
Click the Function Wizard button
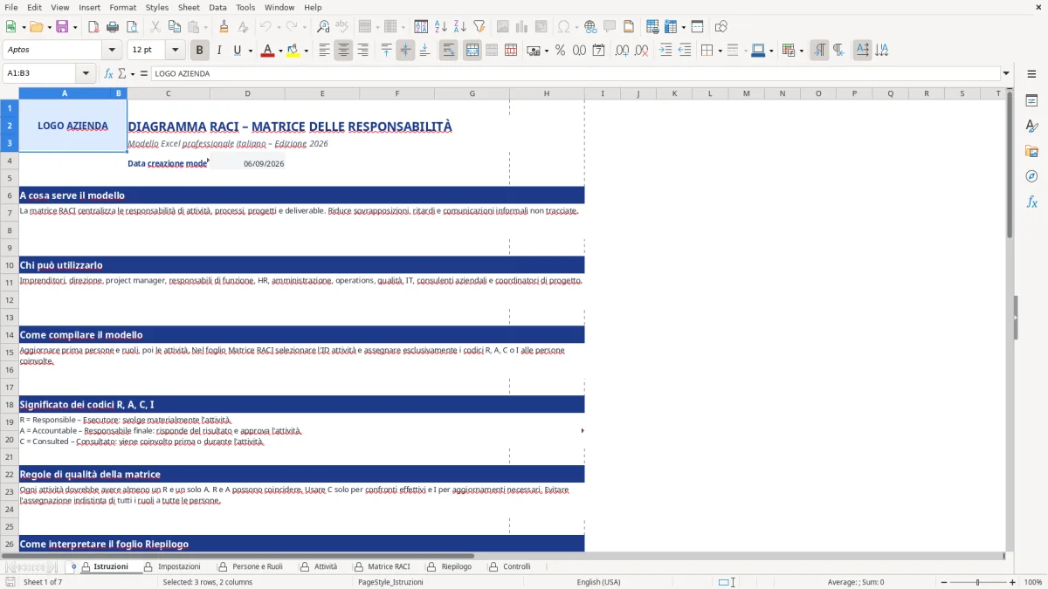(108, 74)
